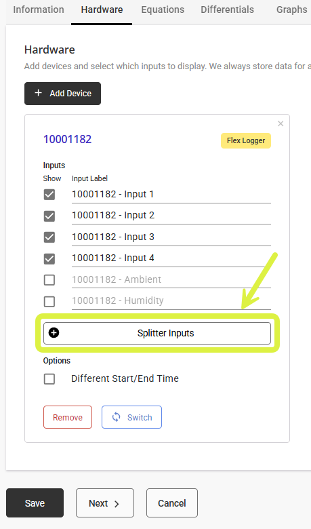Click the plus circle icon beside Splitter Inputs
Screen dimensions: 311x529
coord(54,333)
